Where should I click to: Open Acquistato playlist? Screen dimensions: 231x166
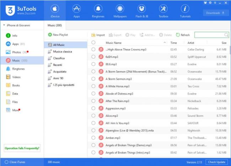65,72
